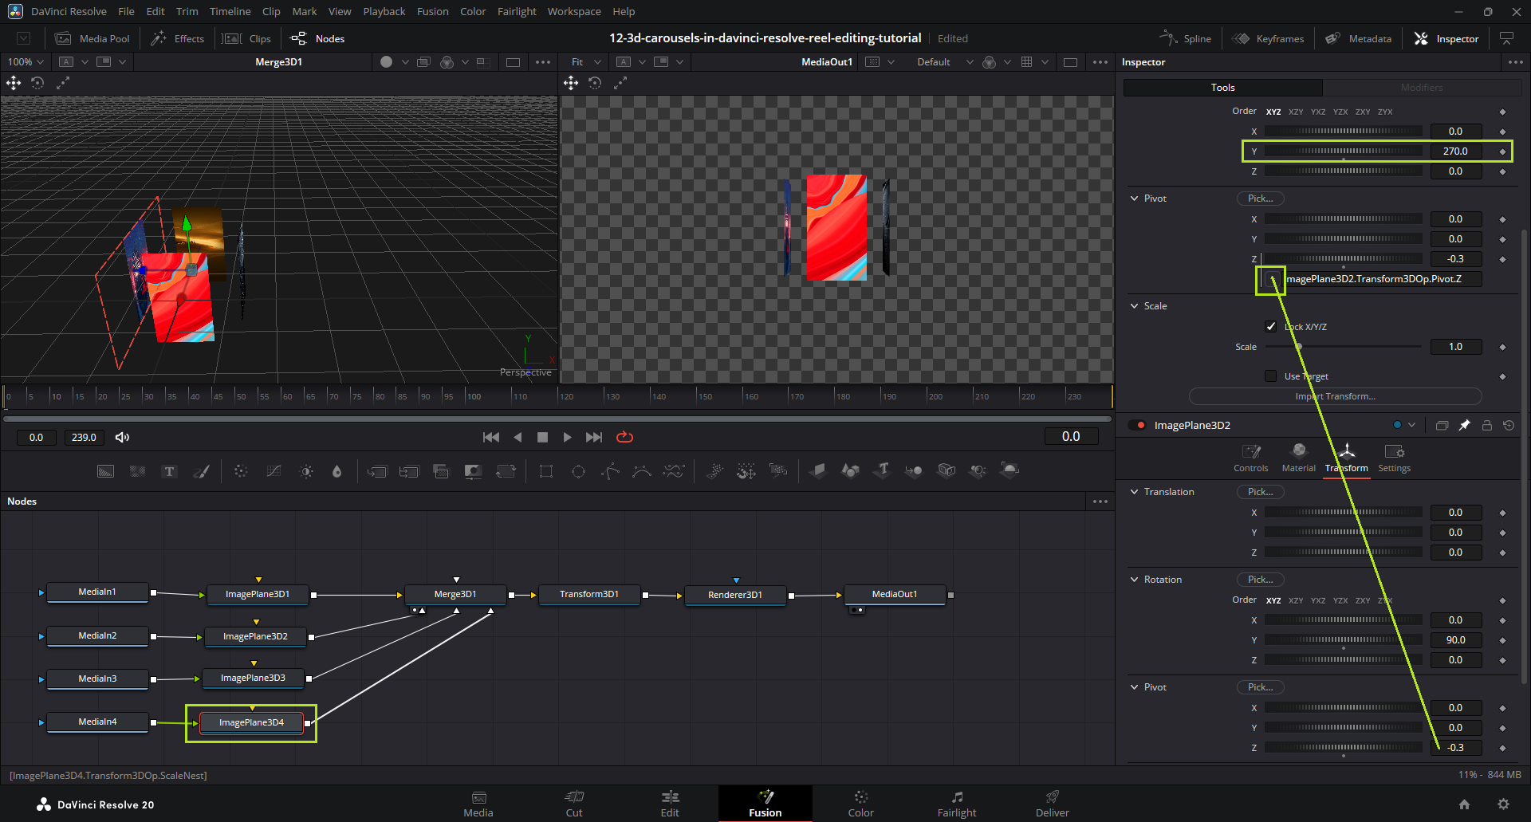Open the Fusion menu

[432, 11]
